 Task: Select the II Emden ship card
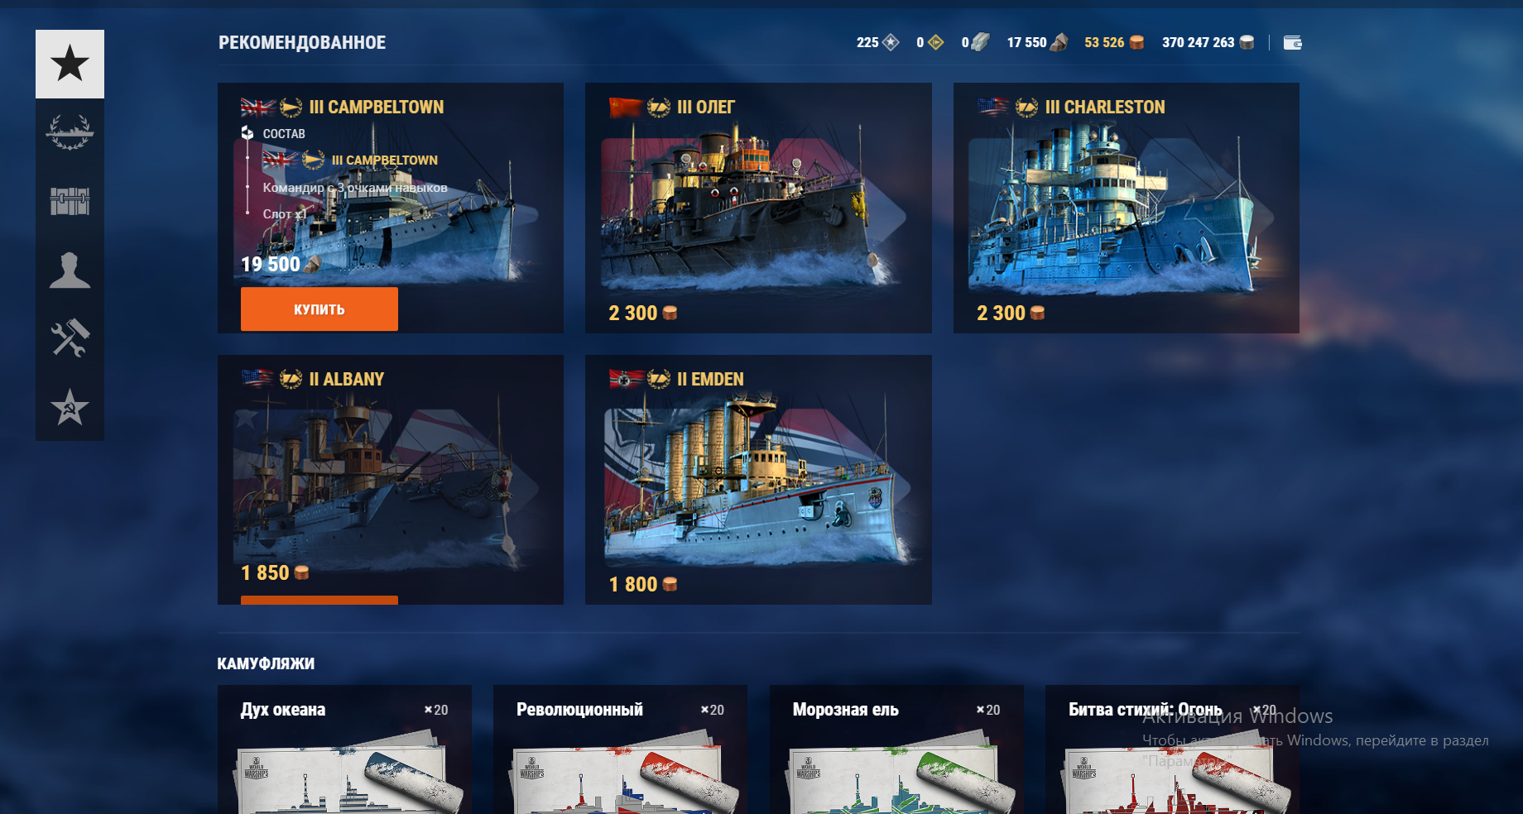coord(758,480)
